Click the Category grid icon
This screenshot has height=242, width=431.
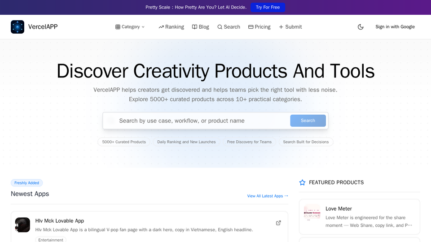(118, 27)
